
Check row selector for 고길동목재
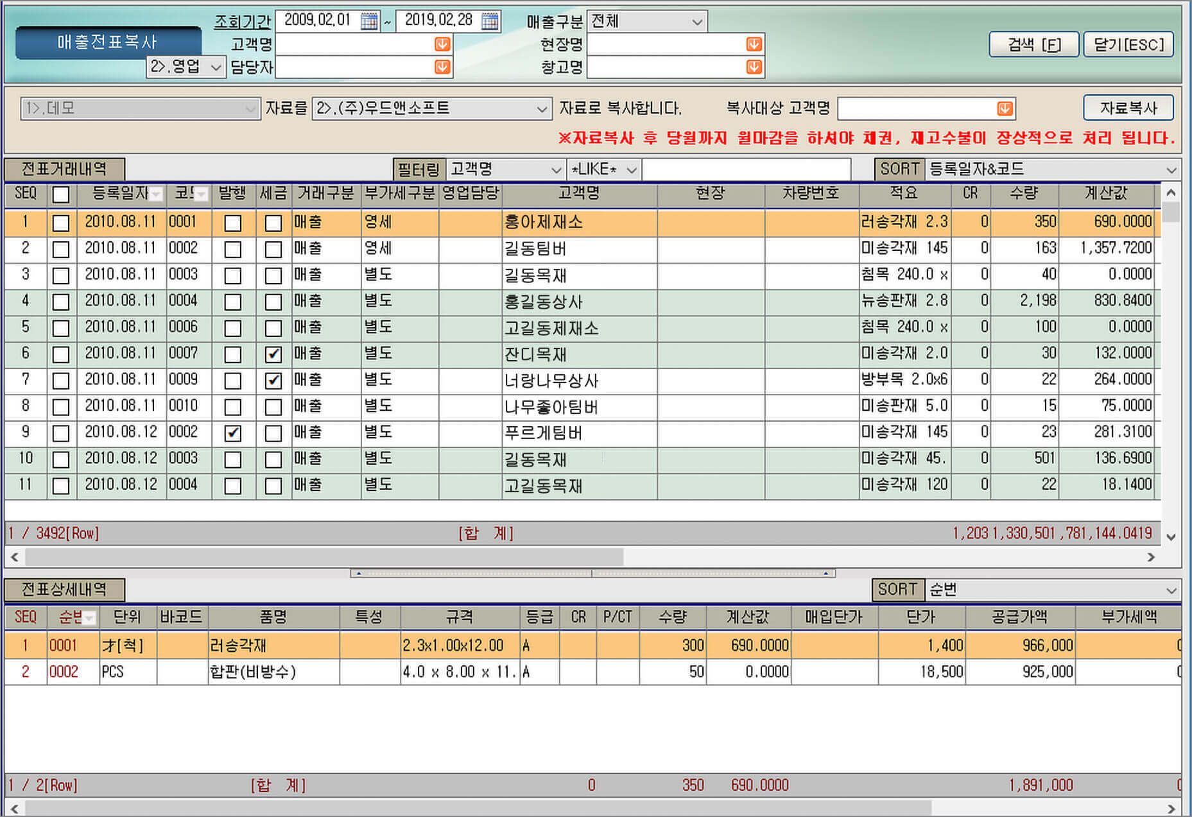(x=61, y=486)
